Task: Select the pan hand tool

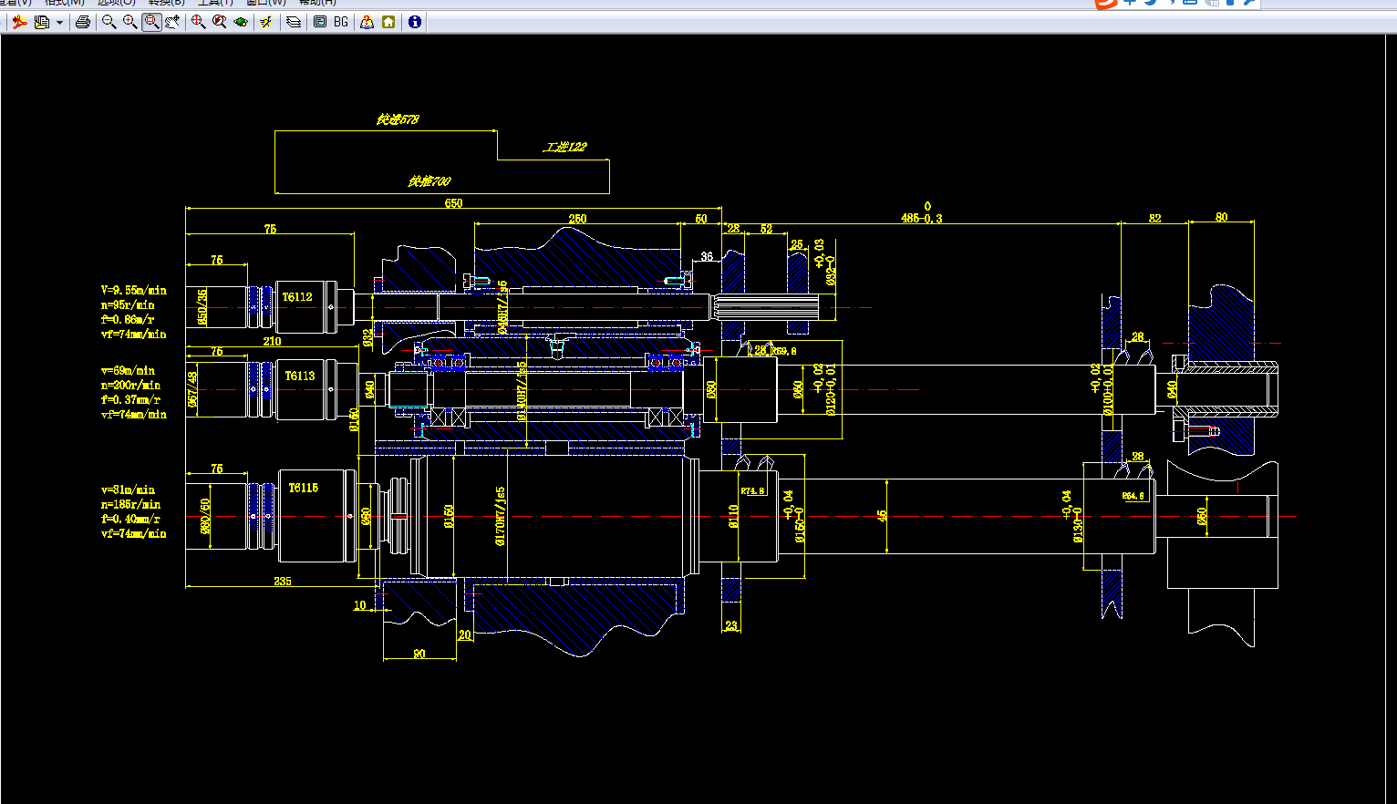Action: pyautogui.click(x=172, y=22)
